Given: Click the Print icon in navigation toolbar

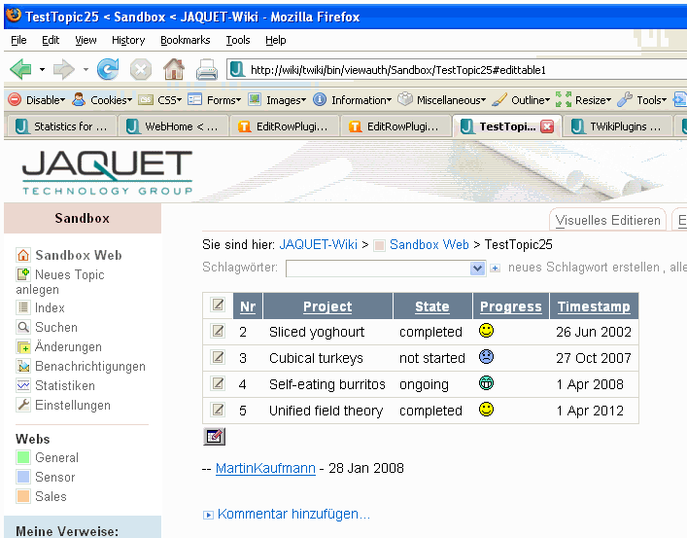Looking at the screenshot, I should [x=207, y=69].
